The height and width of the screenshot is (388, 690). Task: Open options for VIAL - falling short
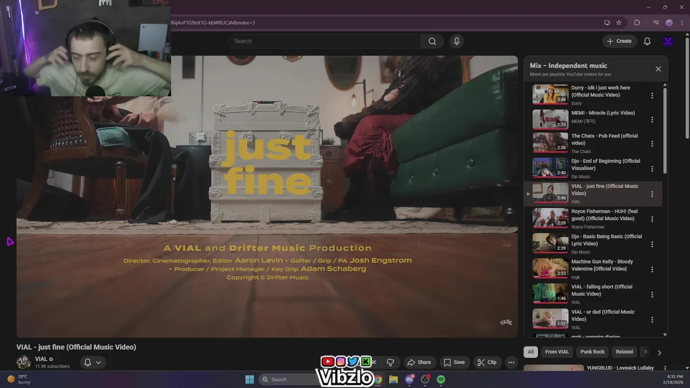click(652, 295)
